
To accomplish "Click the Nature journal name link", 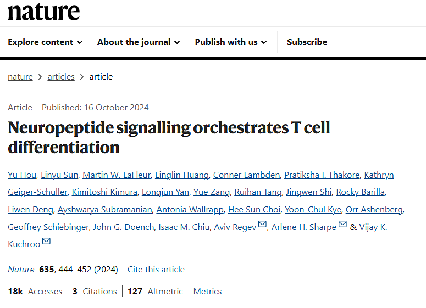I will click(x=21, y=270).
